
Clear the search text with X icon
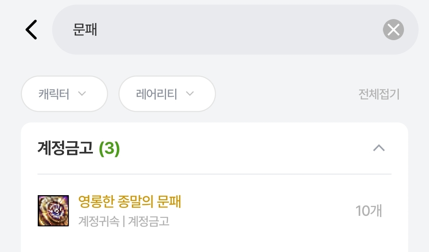[393, 30]
